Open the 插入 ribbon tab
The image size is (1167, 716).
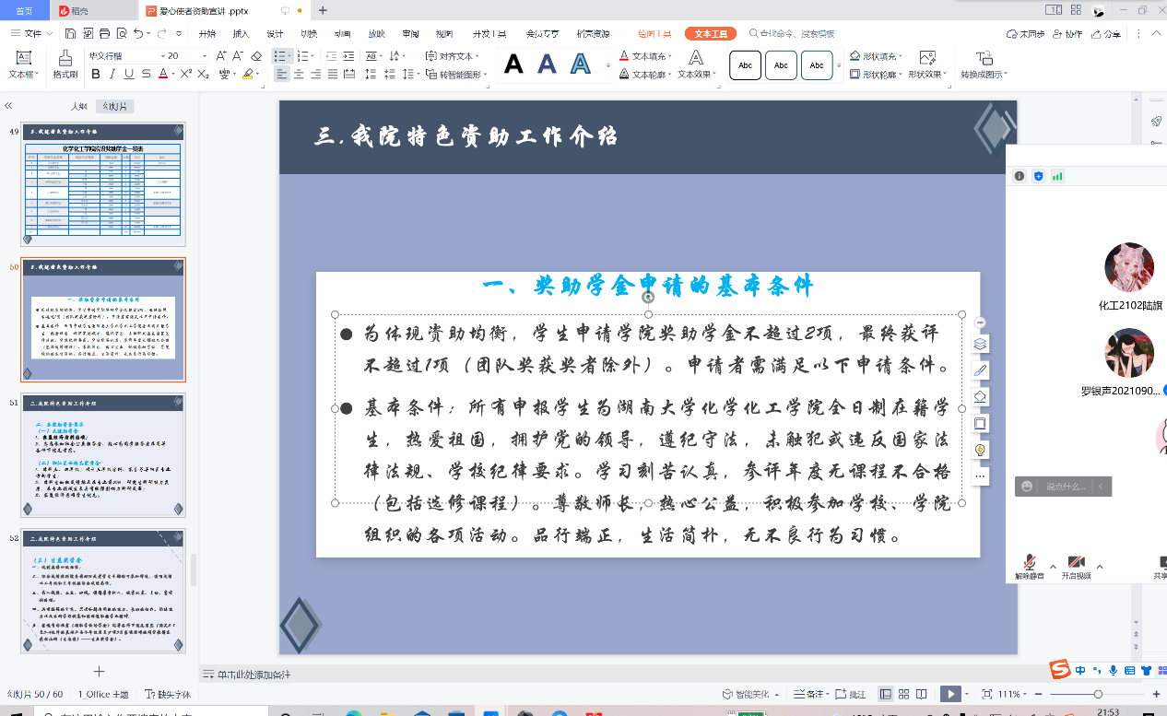point(242,34)
